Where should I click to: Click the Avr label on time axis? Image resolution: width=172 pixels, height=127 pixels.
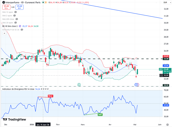[110, 125]
